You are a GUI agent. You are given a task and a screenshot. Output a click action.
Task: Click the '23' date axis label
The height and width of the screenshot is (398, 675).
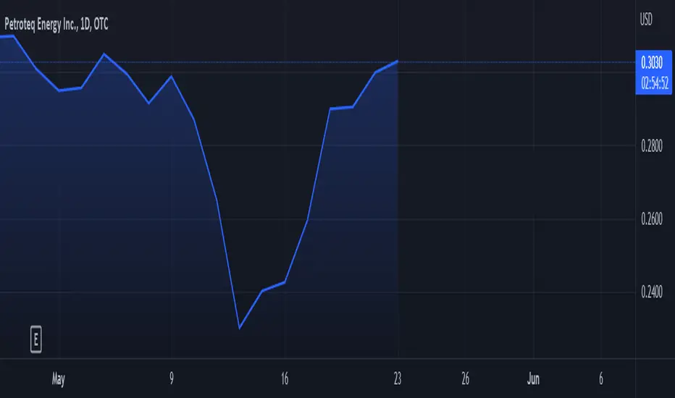pos(398,378)
